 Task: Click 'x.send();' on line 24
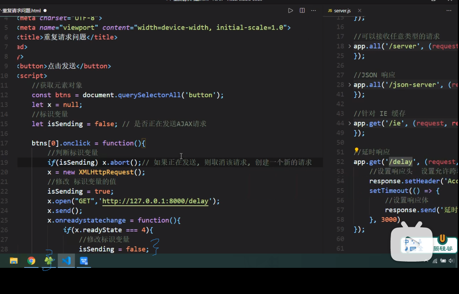[x=65, y=211]
